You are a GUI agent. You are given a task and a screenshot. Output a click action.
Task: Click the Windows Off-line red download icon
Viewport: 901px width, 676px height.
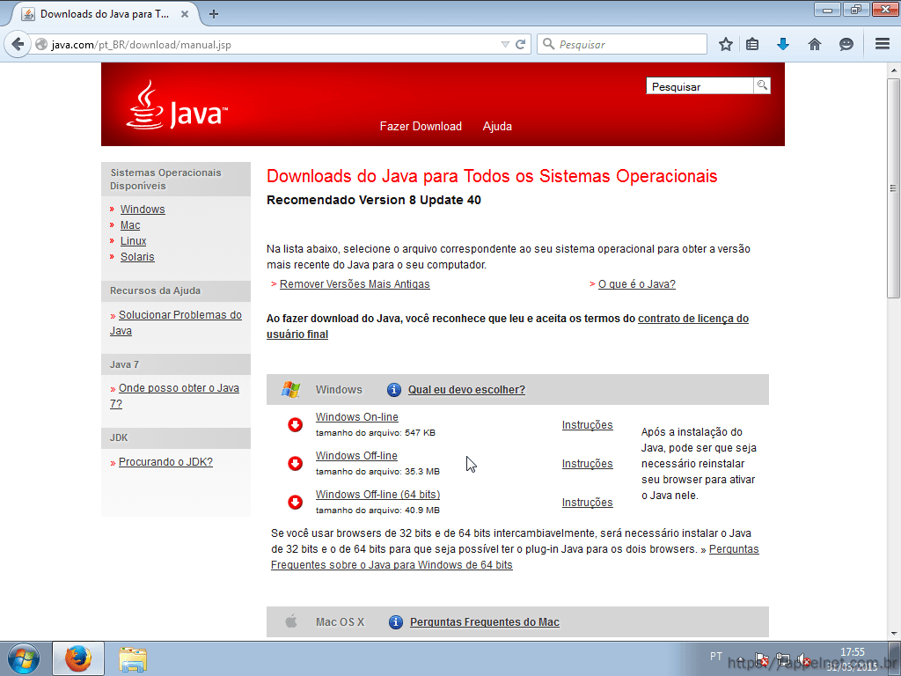pyautogui.click(x=296, y=464)
